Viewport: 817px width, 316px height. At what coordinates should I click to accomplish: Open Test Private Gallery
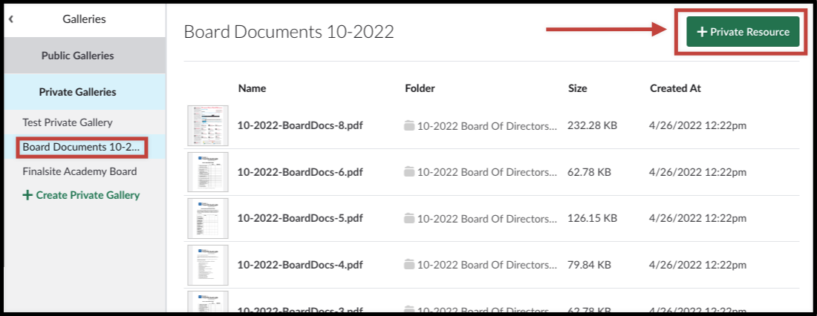tap(68, 123)
